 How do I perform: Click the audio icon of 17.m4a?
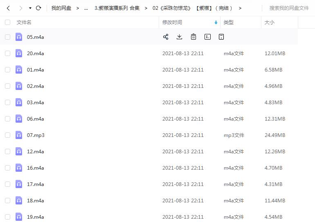pyautogui.click(x=19, y=184)
